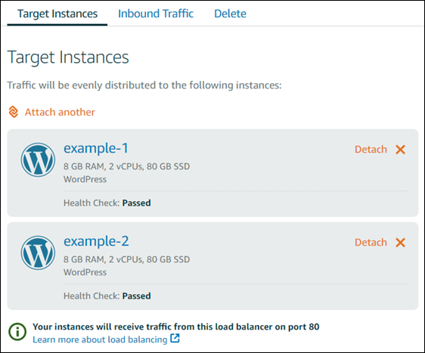The height and width of the screenshot is (353, 425).
Task: Detach the example-1 instance
Action: tap(371, 150)
